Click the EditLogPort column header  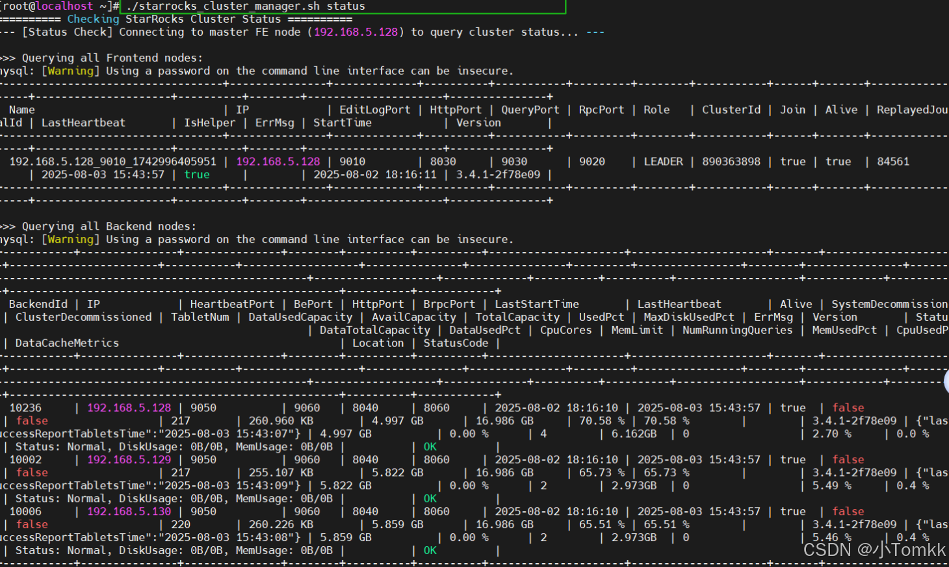[374, 110]
